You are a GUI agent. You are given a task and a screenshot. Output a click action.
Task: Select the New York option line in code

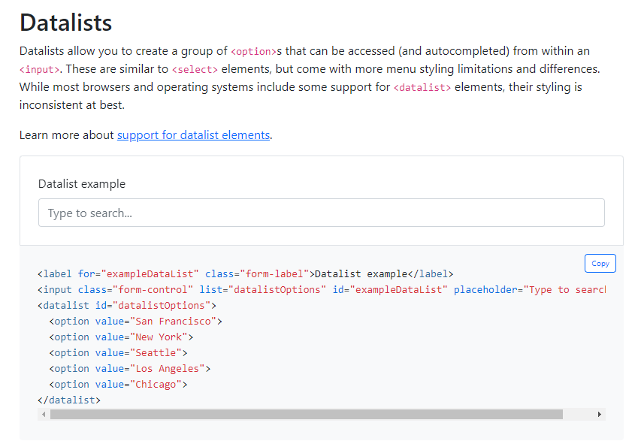pos(120,337)
